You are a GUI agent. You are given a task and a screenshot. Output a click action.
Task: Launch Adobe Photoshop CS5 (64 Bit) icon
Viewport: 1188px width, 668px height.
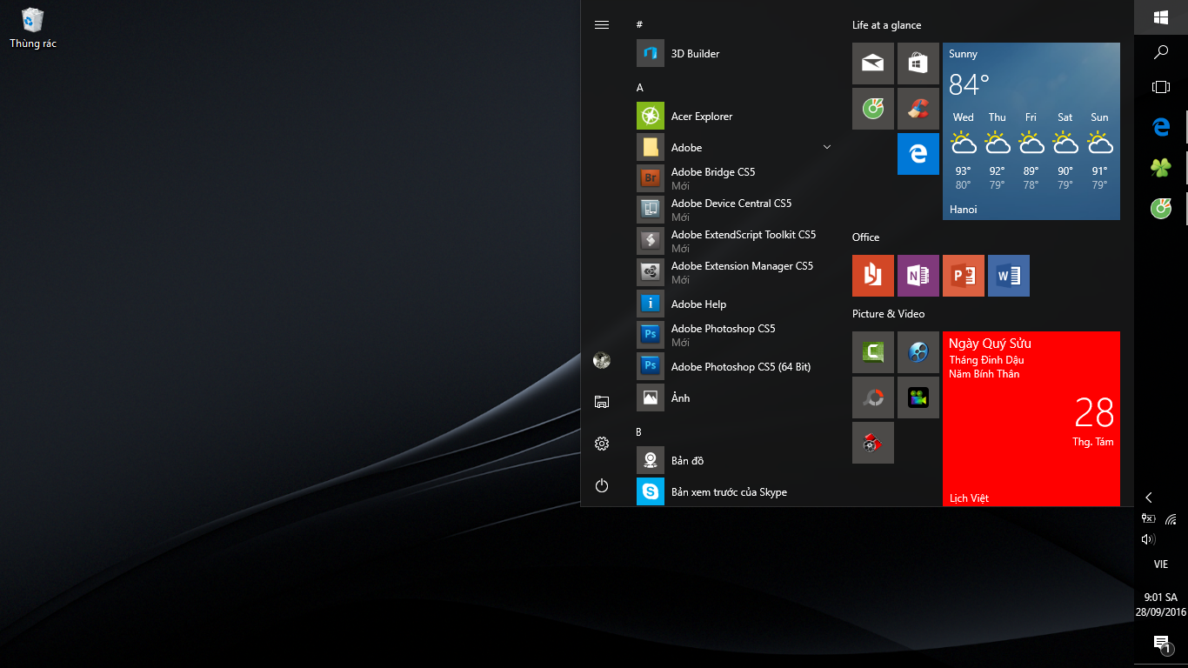pyautogui.click(x=651, y=366)
